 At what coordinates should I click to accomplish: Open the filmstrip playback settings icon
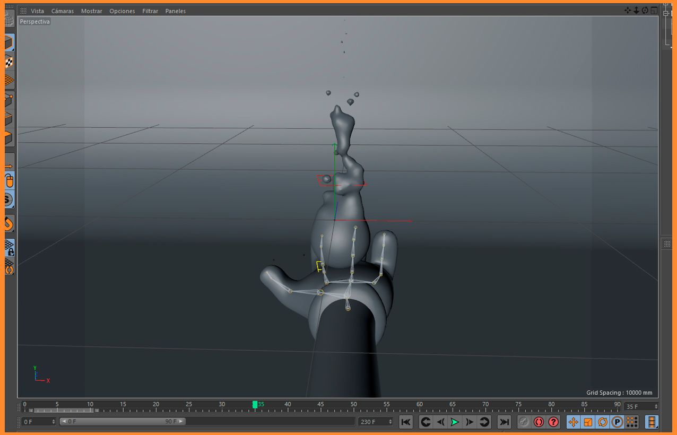click(x=652, y=422)
